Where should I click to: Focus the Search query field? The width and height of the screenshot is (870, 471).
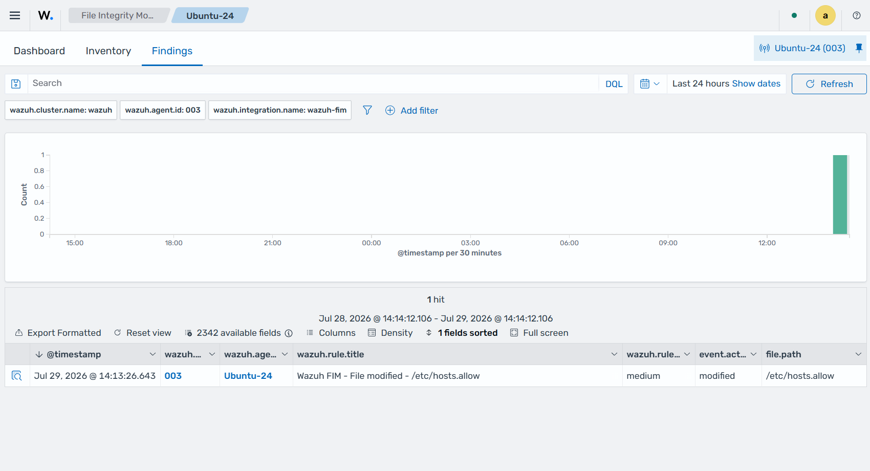pyautogui.click(x=313, y=83)
